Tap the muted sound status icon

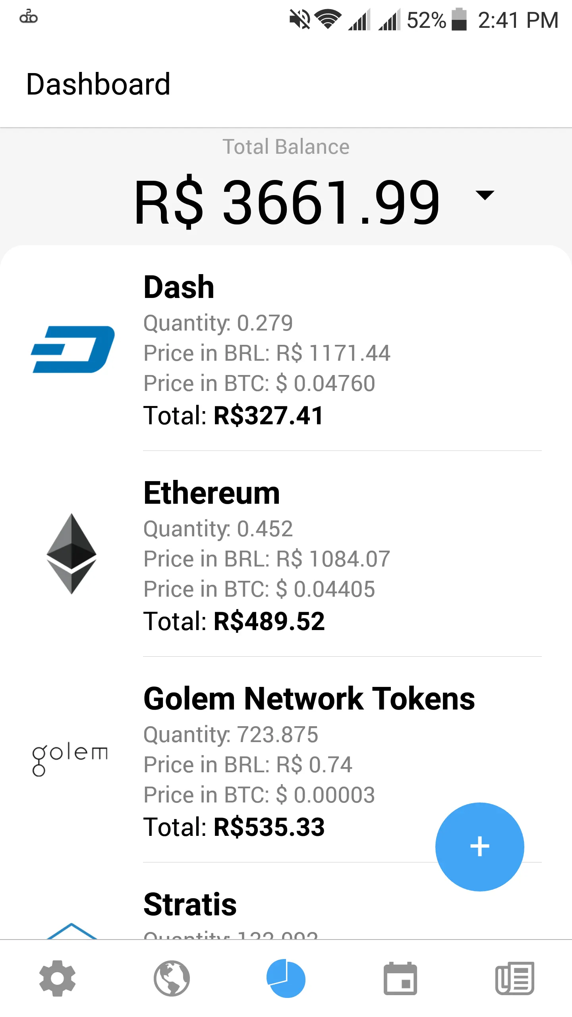point(300,19)
